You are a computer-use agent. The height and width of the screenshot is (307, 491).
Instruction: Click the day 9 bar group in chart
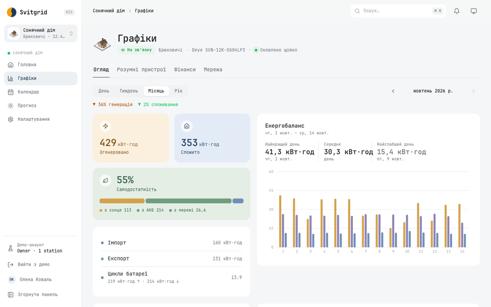(393, 231)
